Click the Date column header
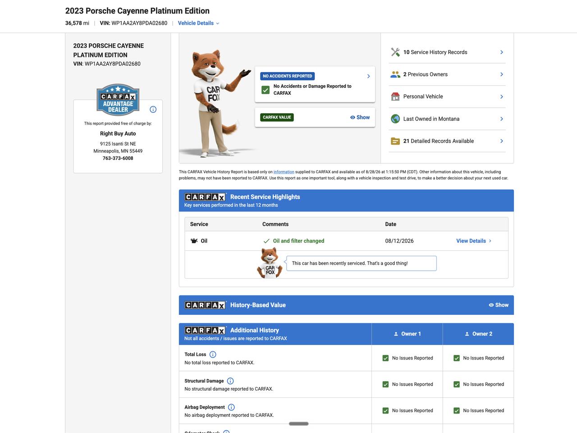Viewport: 577px width, 433px height. pos(391,224)
